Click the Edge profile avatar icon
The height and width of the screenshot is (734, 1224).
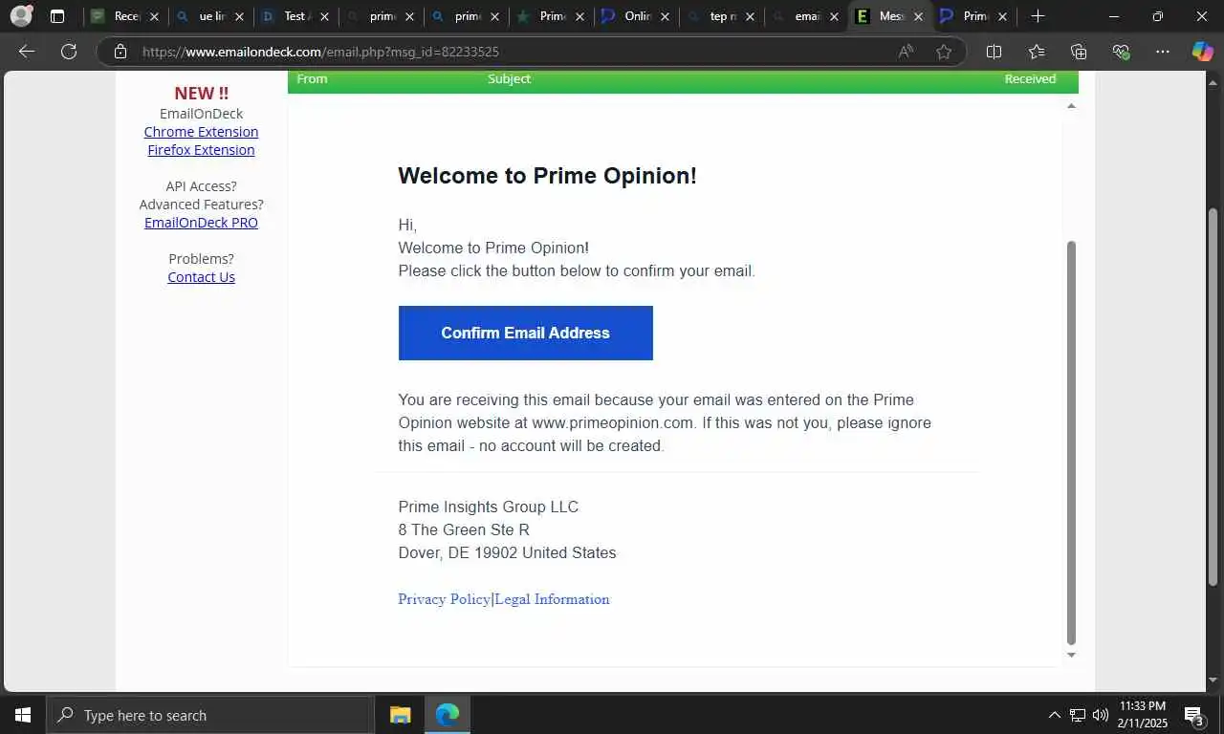pyautogui.click(x=20, y=16)
